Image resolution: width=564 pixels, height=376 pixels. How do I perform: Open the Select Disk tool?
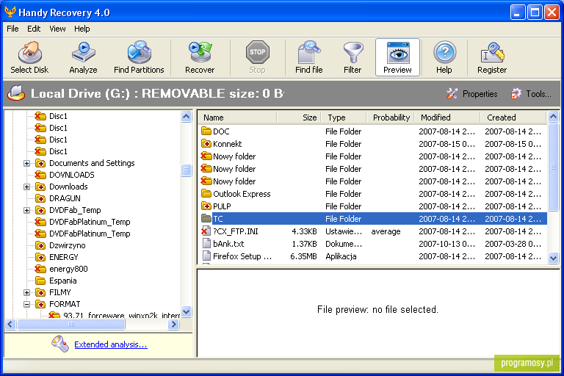coord(29,57)
